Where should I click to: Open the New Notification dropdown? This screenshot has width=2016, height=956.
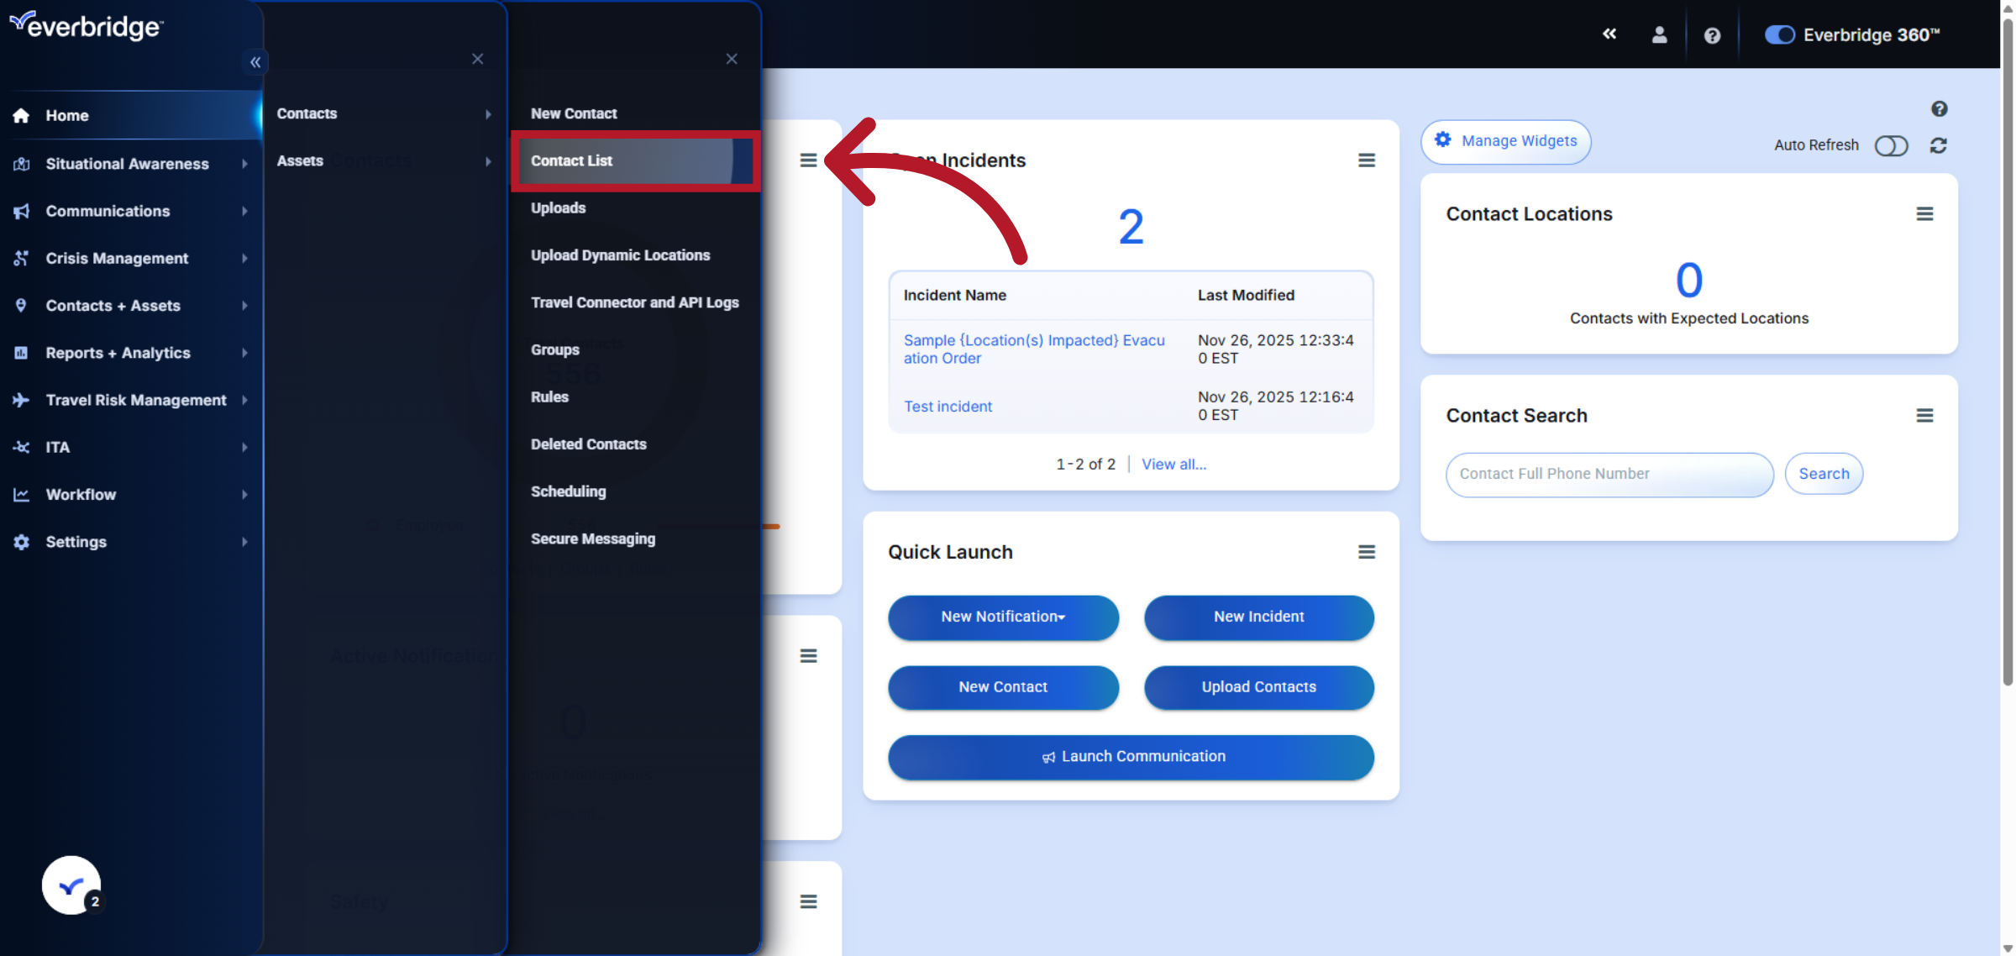coord(1003,617)
